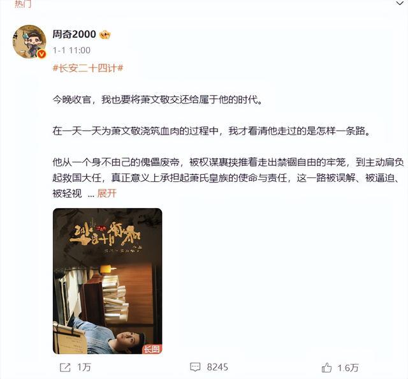Click the crown membership badge beside username
408x379 pixels.
point(105,34)
